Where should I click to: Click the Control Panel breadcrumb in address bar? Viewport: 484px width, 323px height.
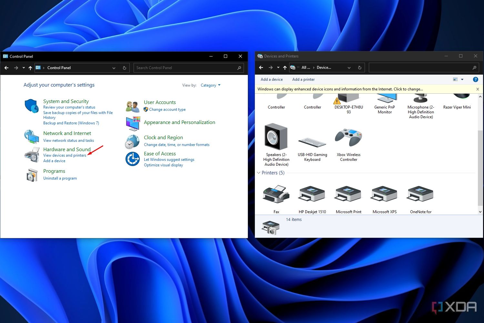59,68
